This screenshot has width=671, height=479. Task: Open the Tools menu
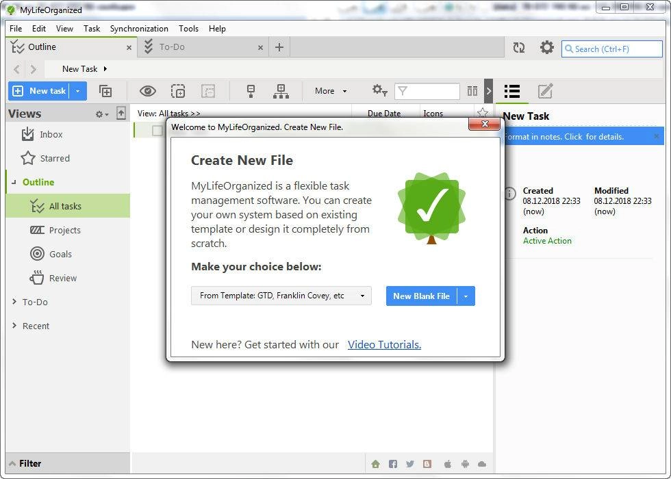189,29
